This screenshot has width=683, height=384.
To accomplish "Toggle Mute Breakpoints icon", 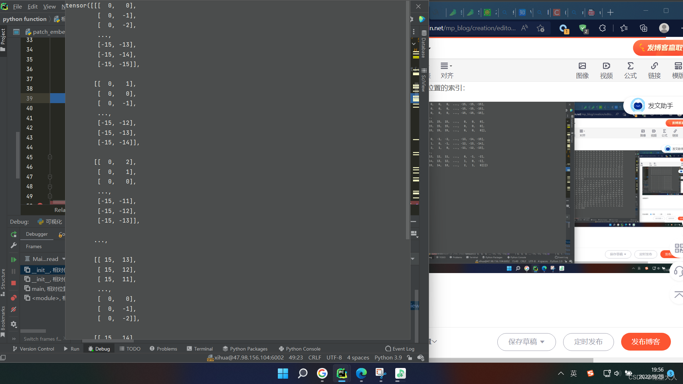I will (x=14, y=310).
